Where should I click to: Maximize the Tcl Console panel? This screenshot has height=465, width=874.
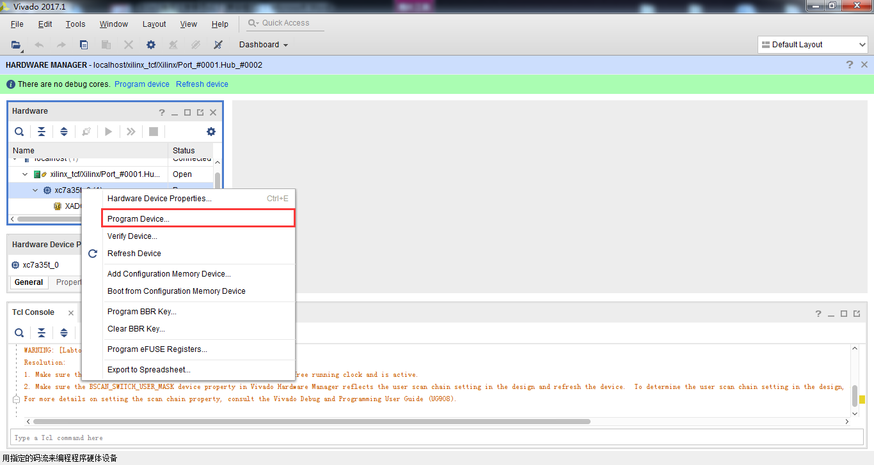844,314
